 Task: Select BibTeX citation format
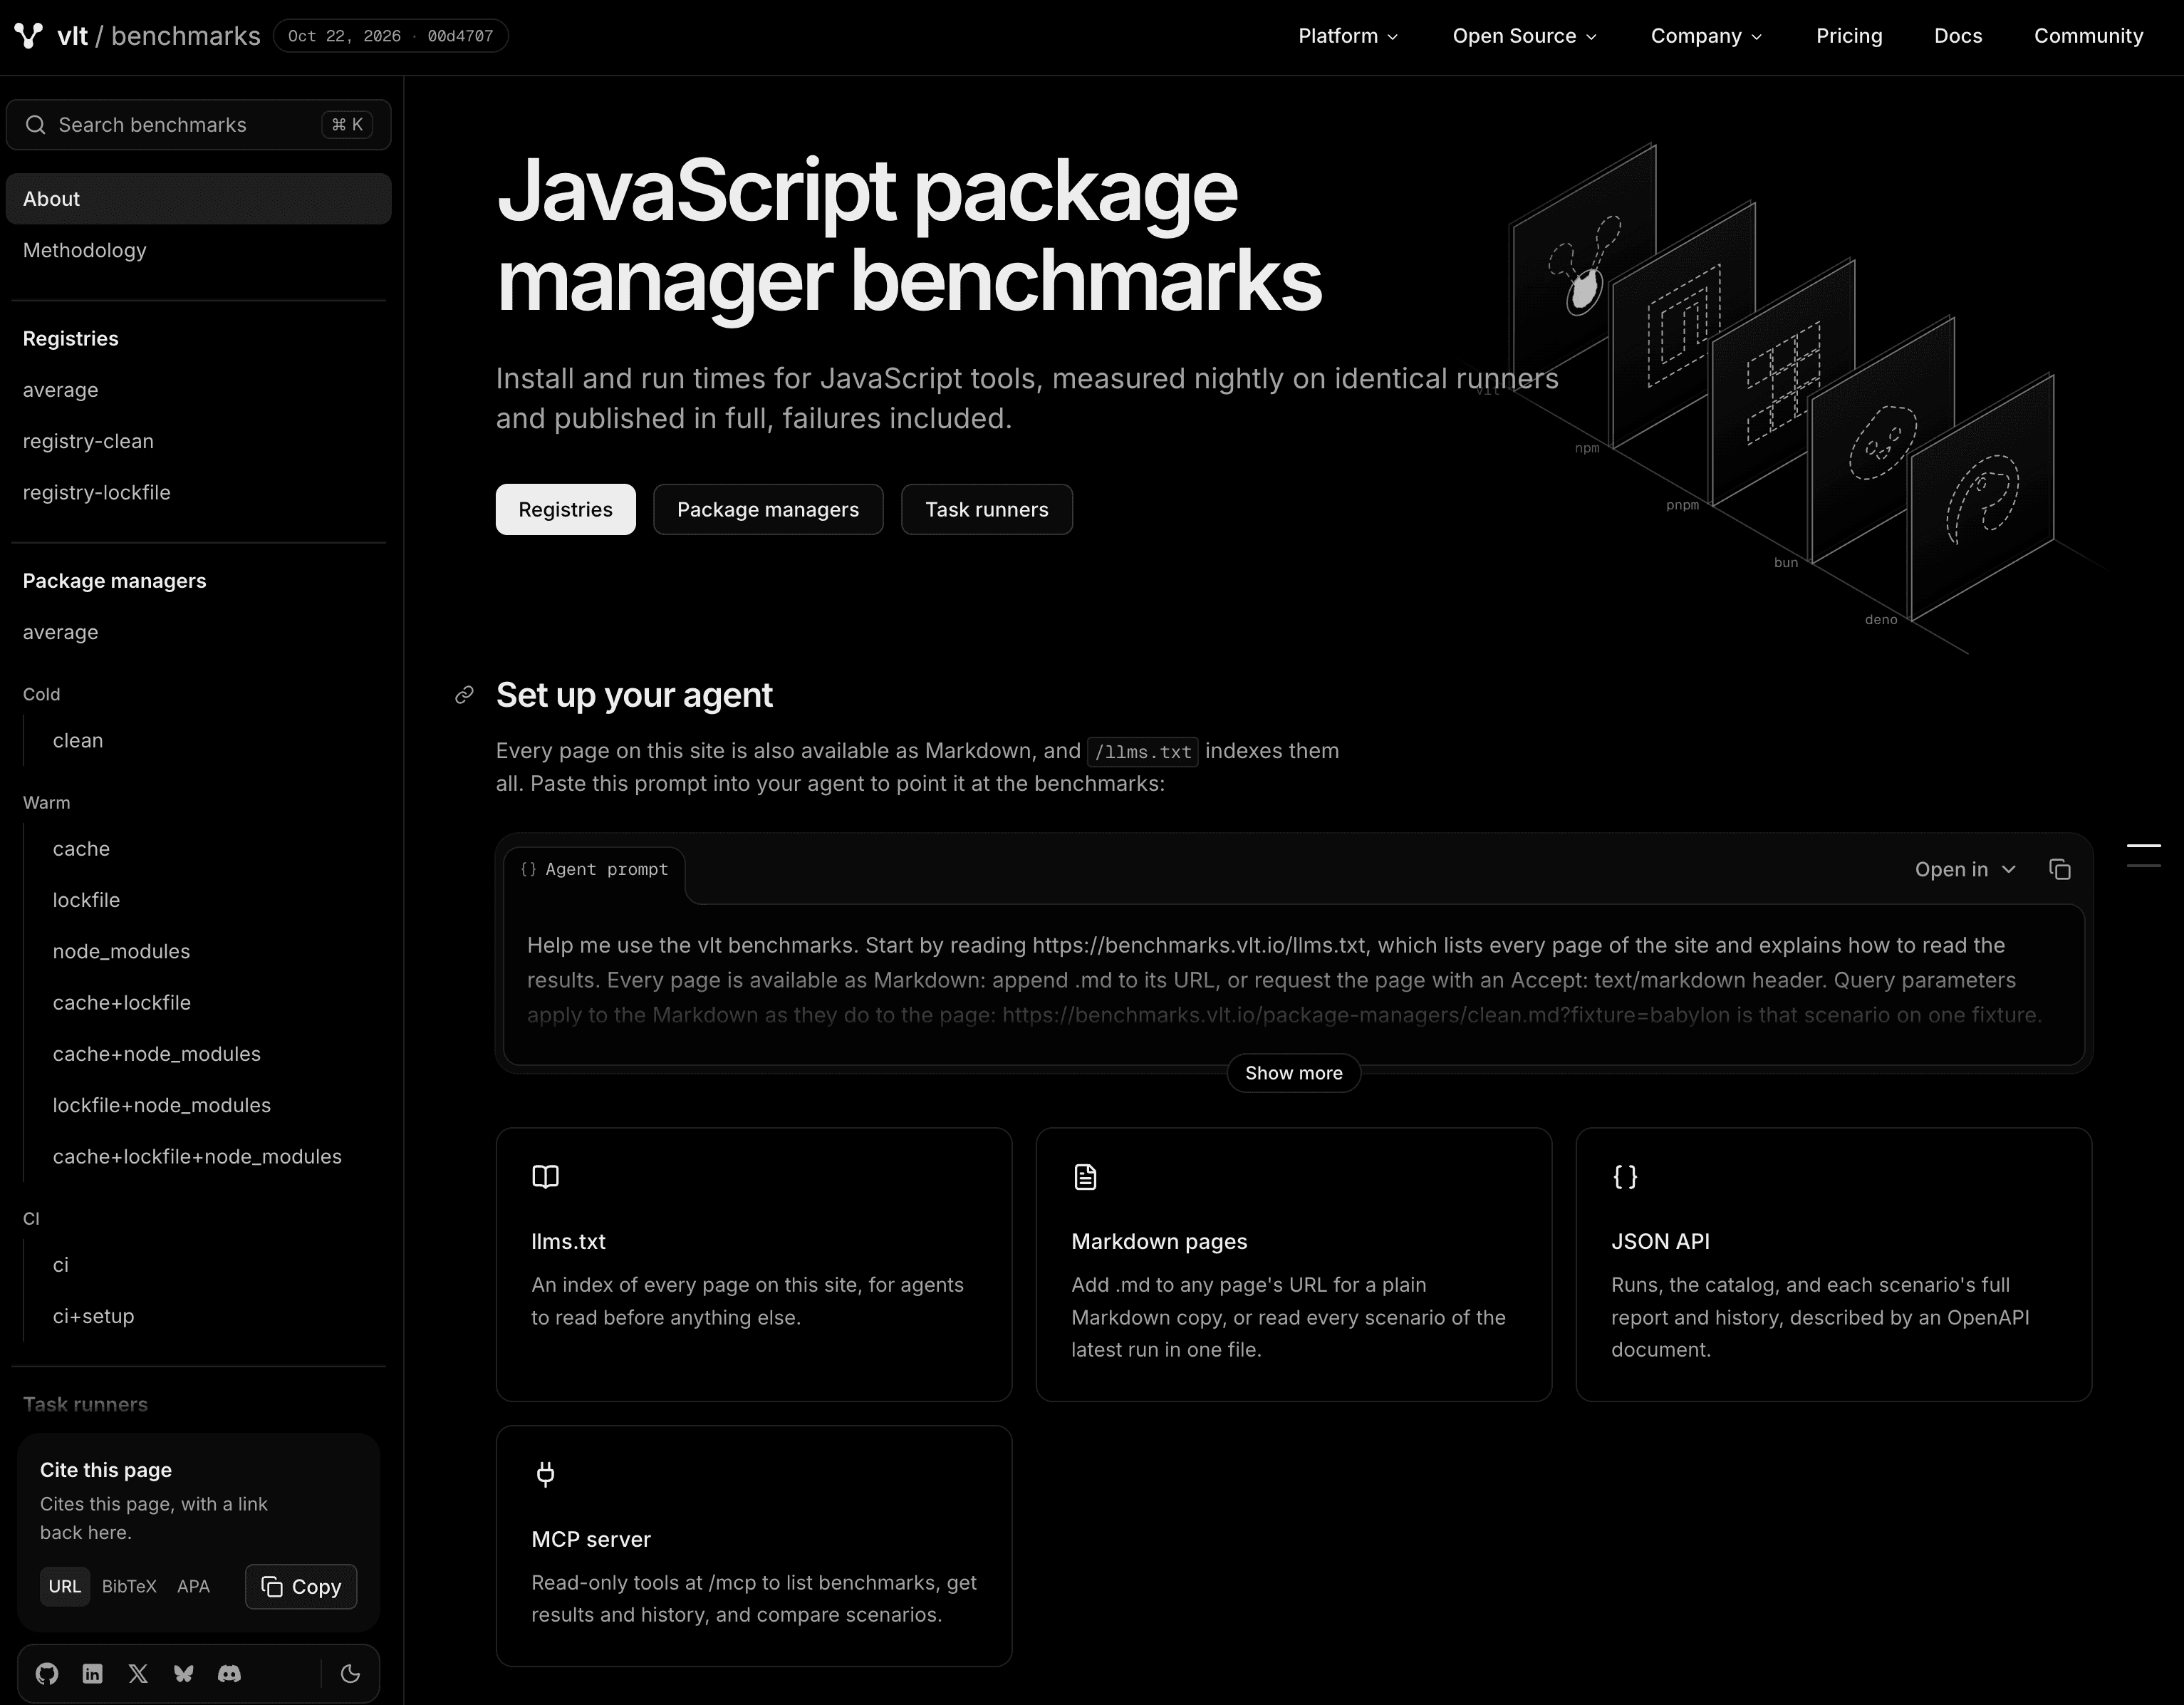pyautogui.click(x=129, y=1587)
